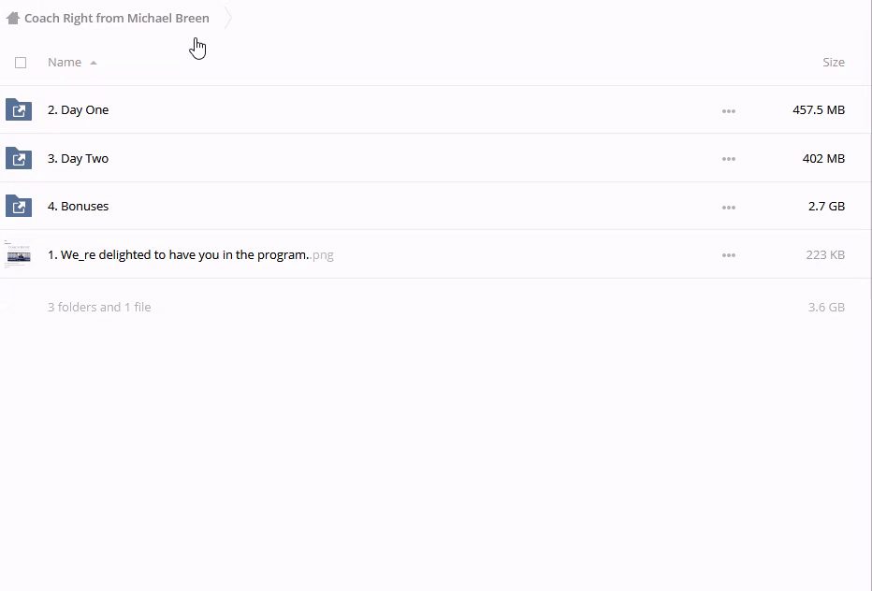The height and width of the screenshot is (591, 872).
Task: Click the breadcrumb chevron separator arrow
Action: pos(227,18)
